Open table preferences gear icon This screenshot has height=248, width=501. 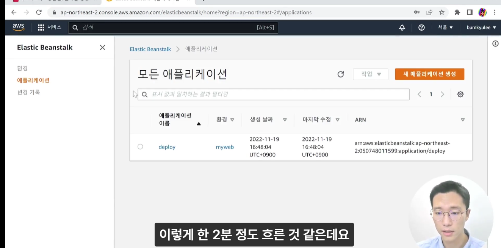tap(460, 95)
